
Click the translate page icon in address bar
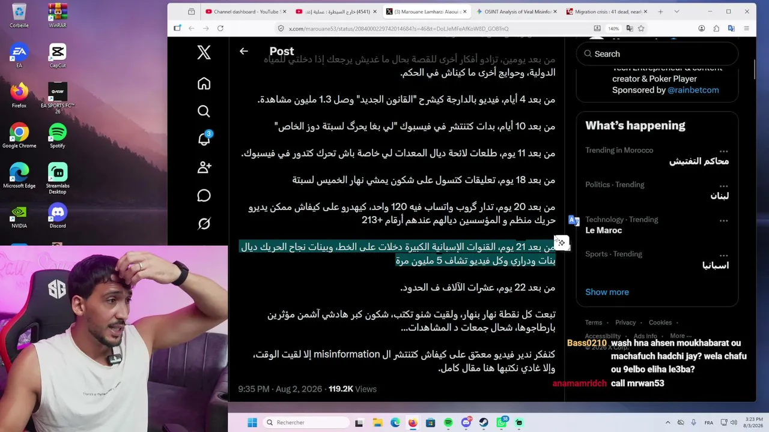pos(630,28)
